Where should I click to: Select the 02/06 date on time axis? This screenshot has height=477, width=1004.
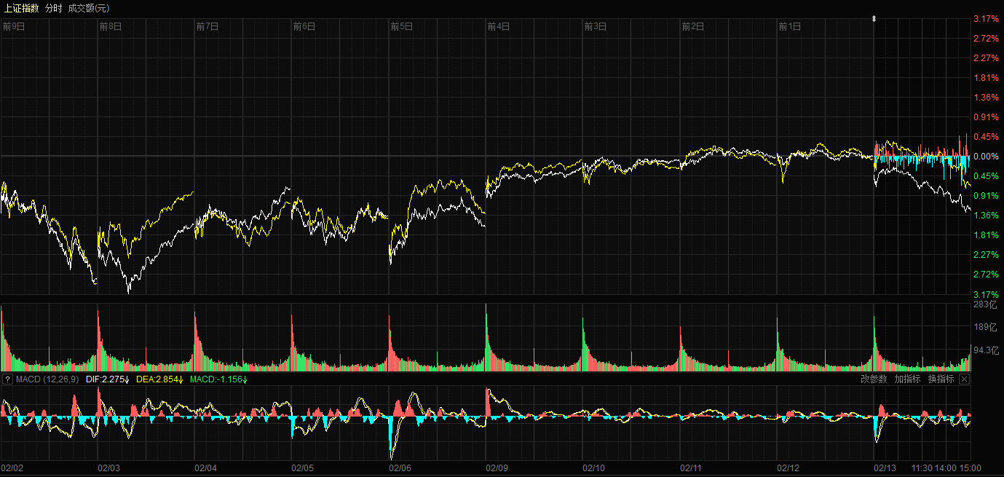pos(400,468)
